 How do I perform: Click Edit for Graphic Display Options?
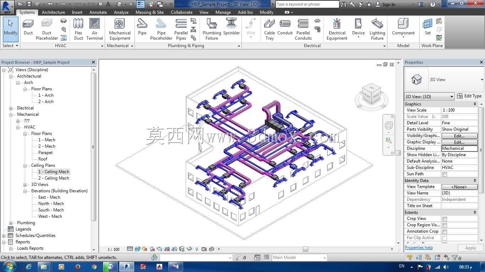point(459,142)
